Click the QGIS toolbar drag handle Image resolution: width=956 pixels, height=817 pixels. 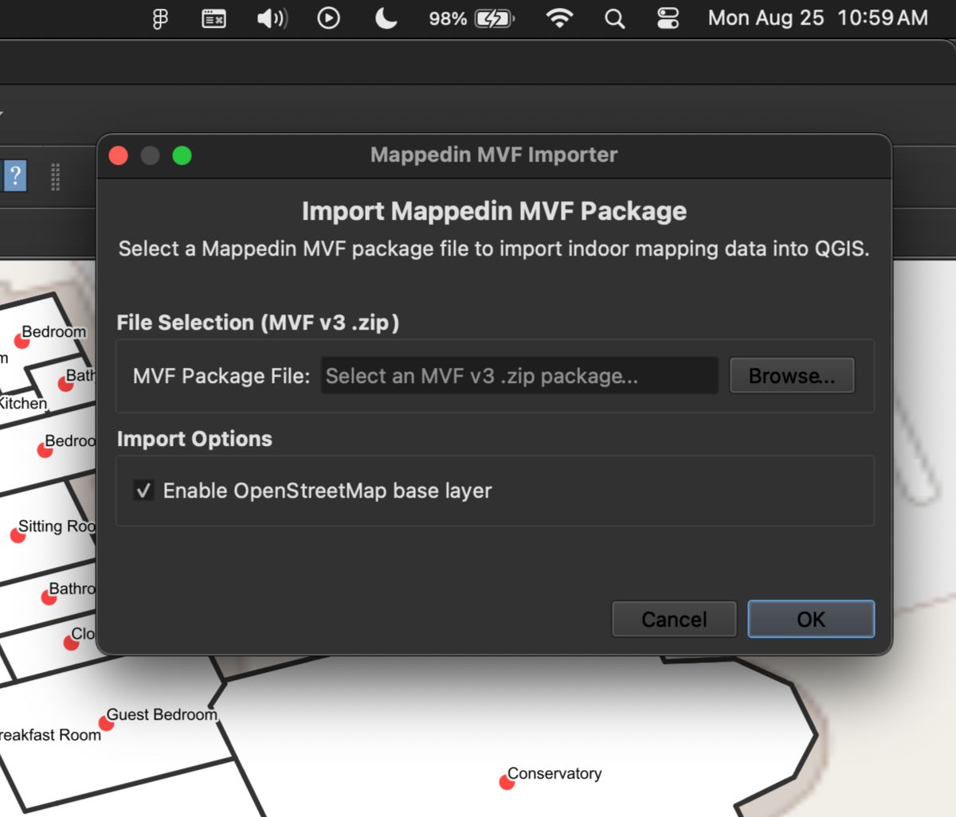tap(55, 177)
